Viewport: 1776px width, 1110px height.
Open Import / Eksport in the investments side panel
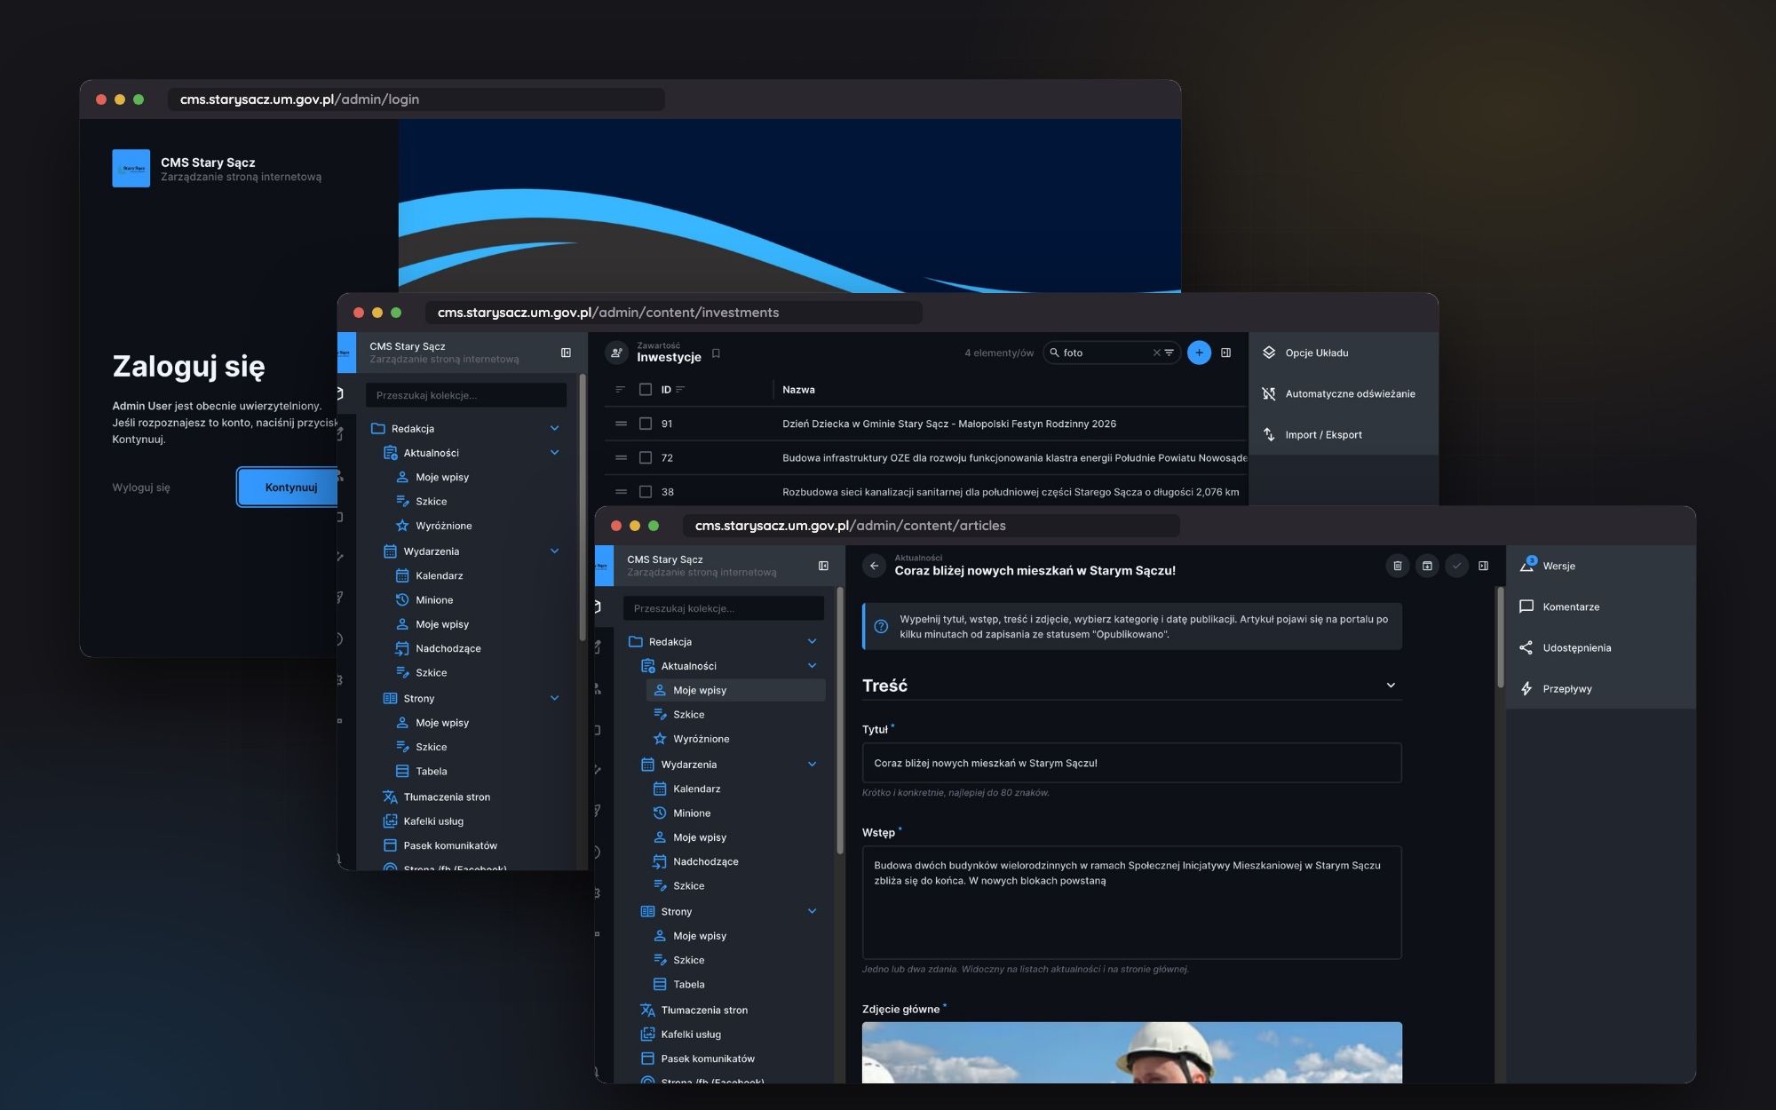tap(1343, 434)
